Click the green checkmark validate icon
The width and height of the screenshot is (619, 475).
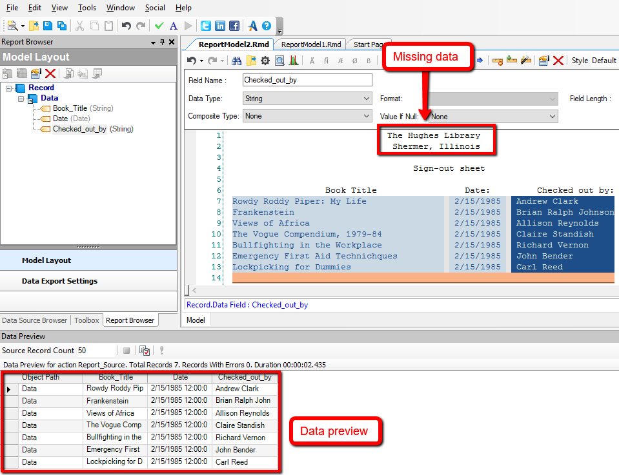159,26
